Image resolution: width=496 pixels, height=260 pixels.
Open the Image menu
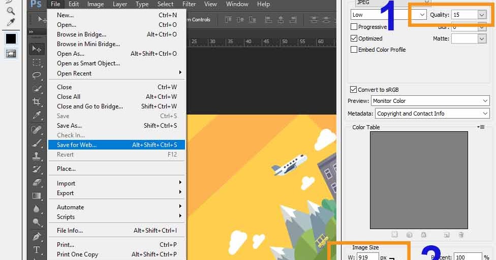96,4
